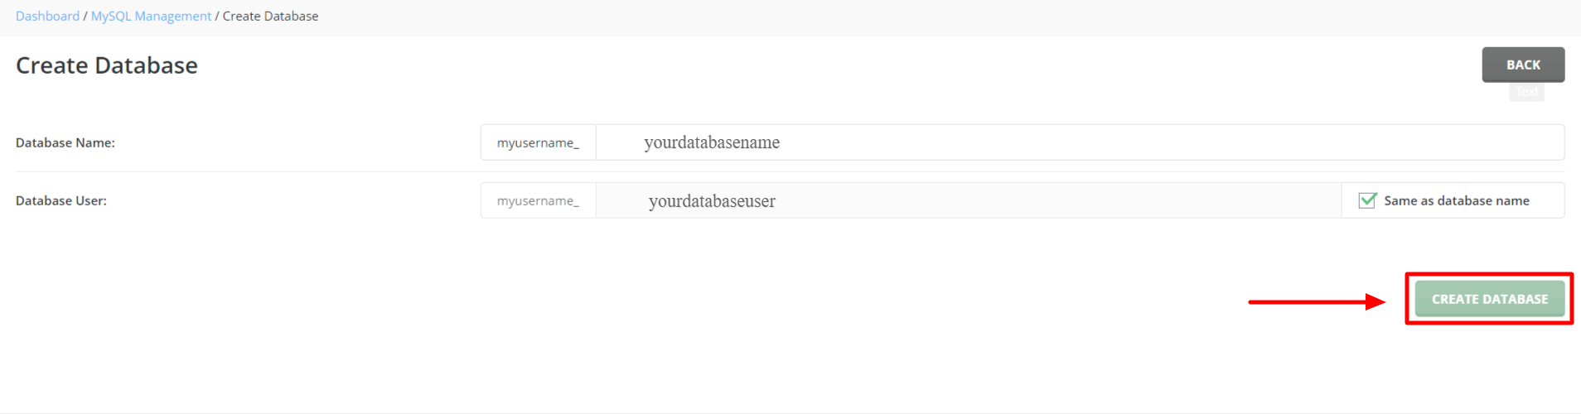Submit with the green CREATE DATABASE button
This screenshot has width=1581, height=414.
tap(1490, 299)
